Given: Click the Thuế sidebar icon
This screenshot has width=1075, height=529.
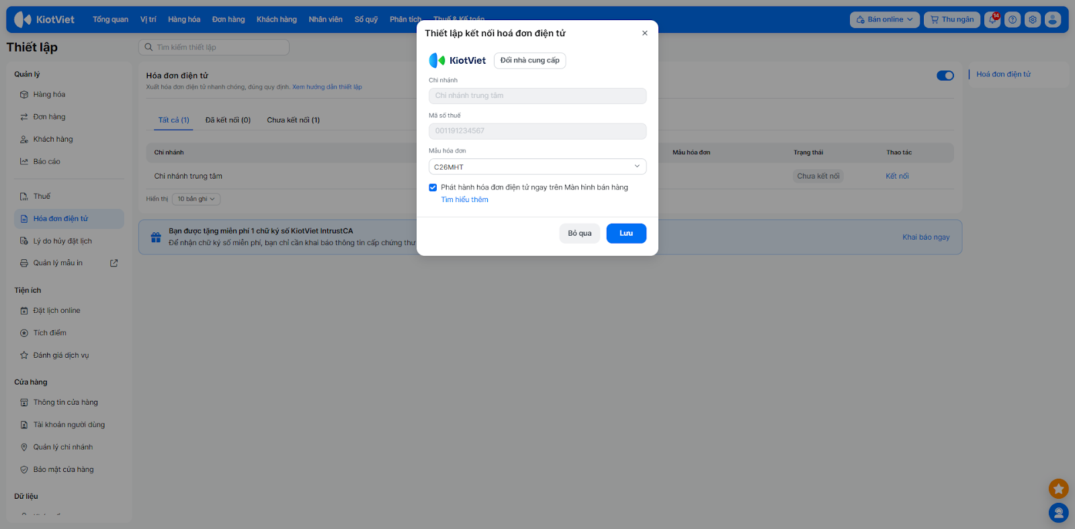Looking at the screenshot, I should 24,197.
